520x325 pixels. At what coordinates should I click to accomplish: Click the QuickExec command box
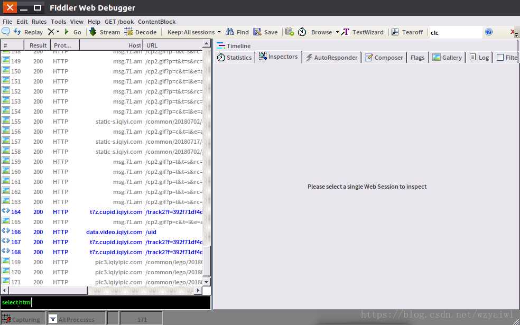click(106, 302)
